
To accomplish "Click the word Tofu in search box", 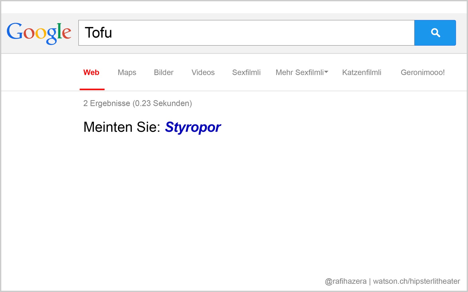I will tap(98, 33).
